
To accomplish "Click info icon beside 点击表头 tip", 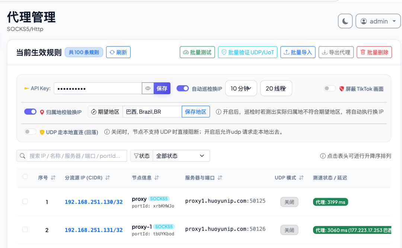I will [323, 156].
